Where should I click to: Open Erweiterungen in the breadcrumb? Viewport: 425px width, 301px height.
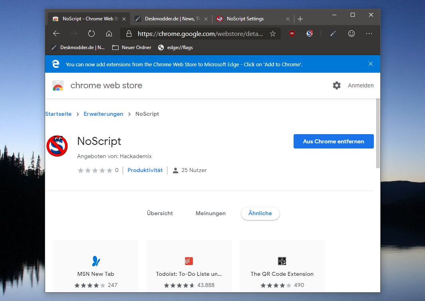103,114
